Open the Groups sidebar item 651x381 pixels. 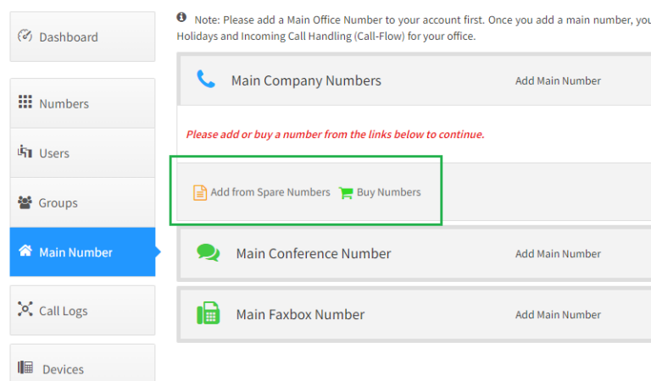coord(82,202)
